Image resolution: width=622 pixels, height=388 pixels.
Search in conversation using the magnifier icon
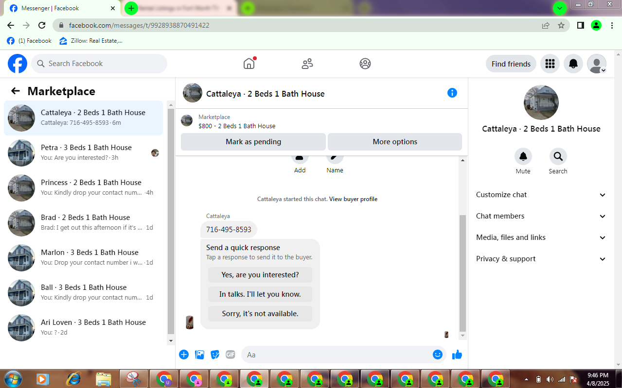pyautogui.click(x=558, y=156)
